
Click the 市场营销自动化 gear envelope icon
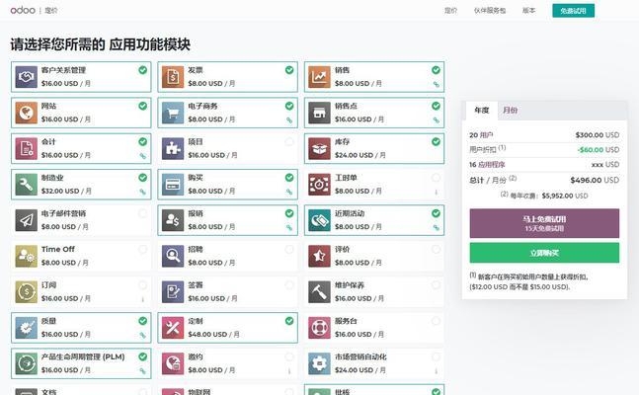(x=320, y=363)
